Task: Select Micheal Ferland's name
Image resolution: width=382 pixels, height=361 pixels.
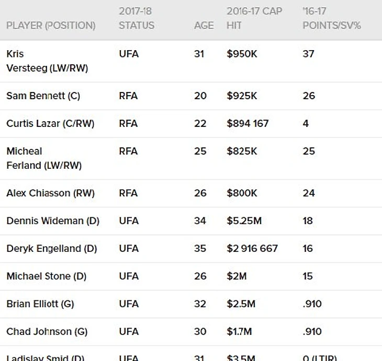Action: click(44, 158)
